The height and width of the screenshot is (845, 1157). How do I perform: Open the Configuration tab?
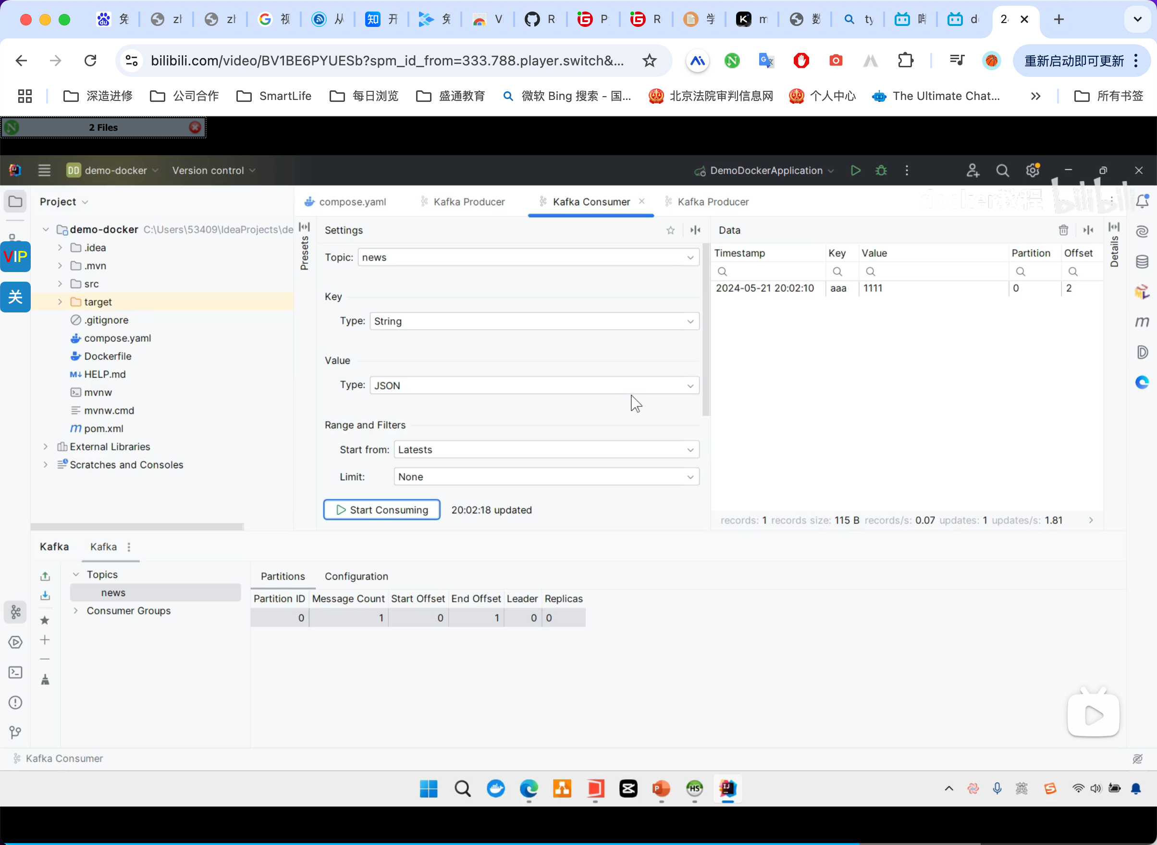(356, 576)
